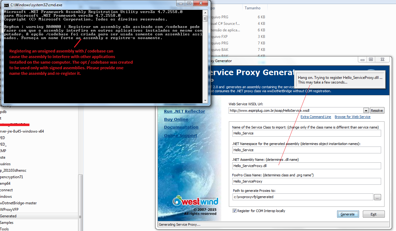Click the FoxPro Class Name field

pos(306,181)
